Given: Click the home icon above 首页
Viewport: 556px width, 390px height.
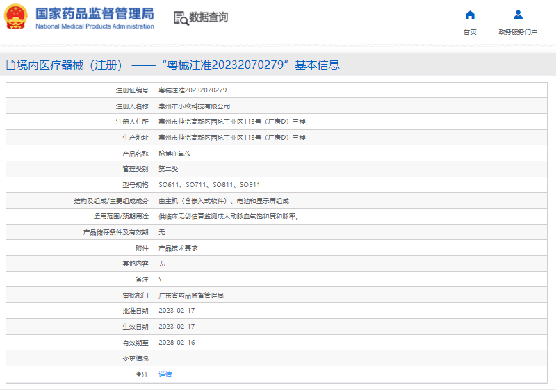Looking at the screenshot, I should point(470,15).
